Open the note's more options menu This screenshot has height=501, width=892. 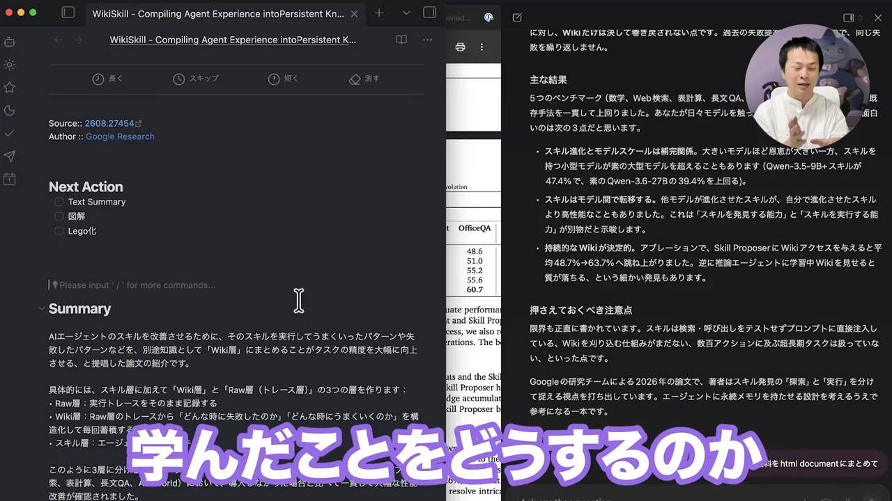click(x=427, y=40)
